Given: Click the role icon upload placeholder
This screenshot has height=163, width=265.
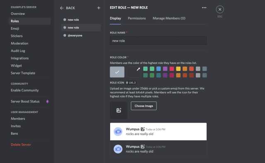Looking at the screenshot, I should pos(119,110).
